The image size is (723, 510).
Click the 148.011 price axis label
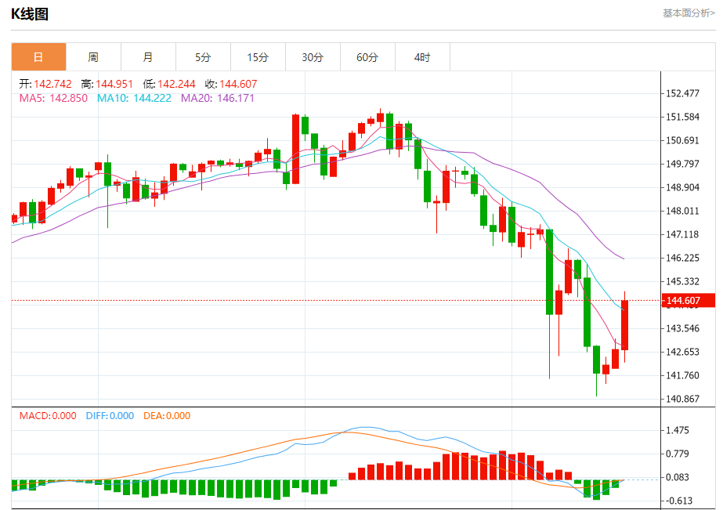682,211
